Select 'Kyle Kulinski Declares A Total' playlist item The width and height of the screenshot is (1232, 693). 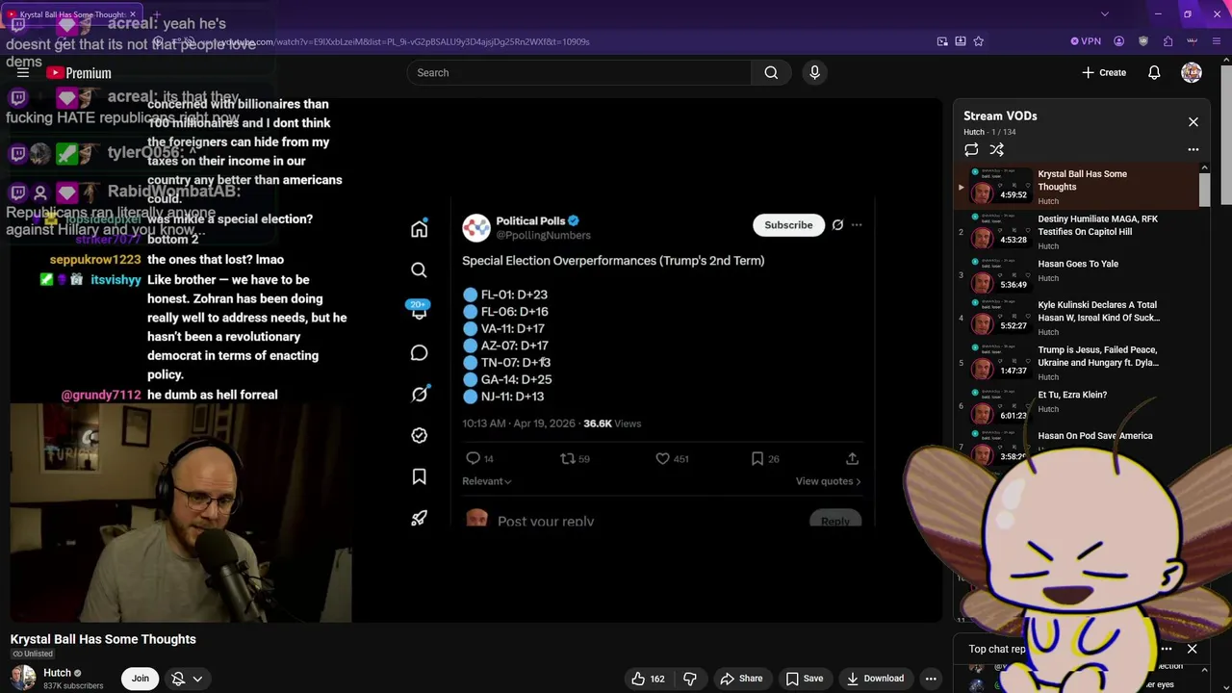click(1076, 321)
